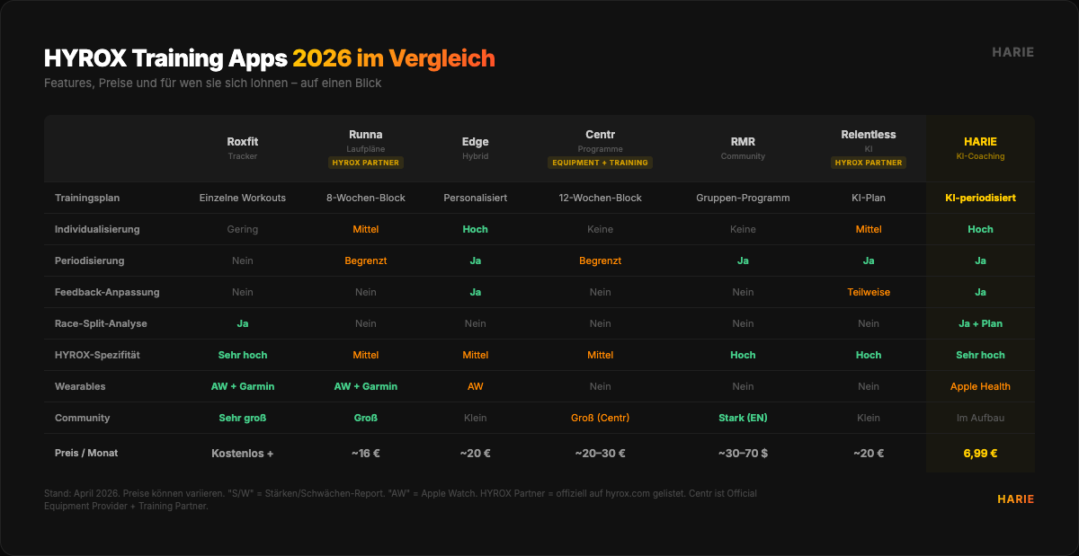Select the Preis / Monat row label
This screenshot has height=556, width=1079.
(x=86, y=454)
